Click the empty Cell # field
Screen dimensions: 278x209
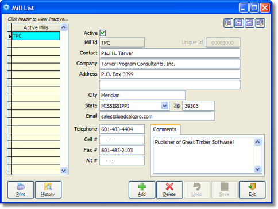tap(122, 140)
